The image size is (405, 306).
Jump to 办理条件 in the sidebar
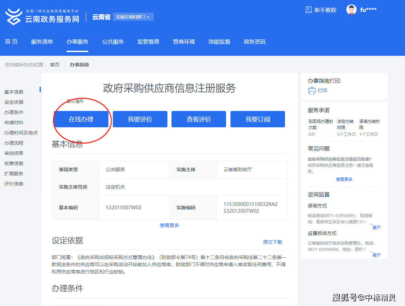click(x=14, y=112)
